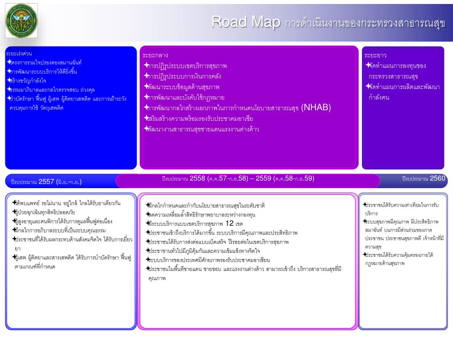Viewport: 453px width, 340px height.
Task: Click the heading "ระยะยาว"
Action: (x=375, y=55)
